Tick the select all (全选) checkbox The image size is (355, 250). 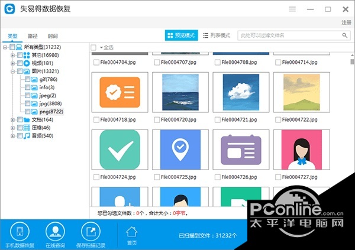pyautogui.click(x=93, y=47)
